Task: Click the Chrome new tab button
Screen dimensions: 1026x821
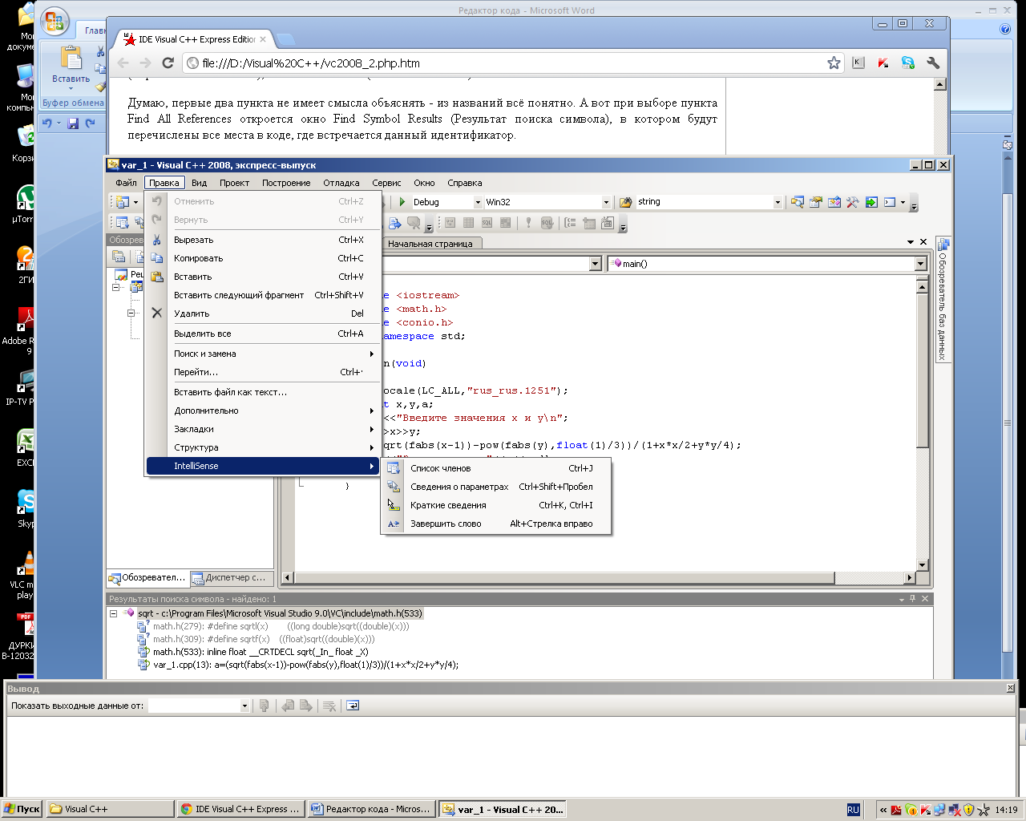Action: (286, 39)
